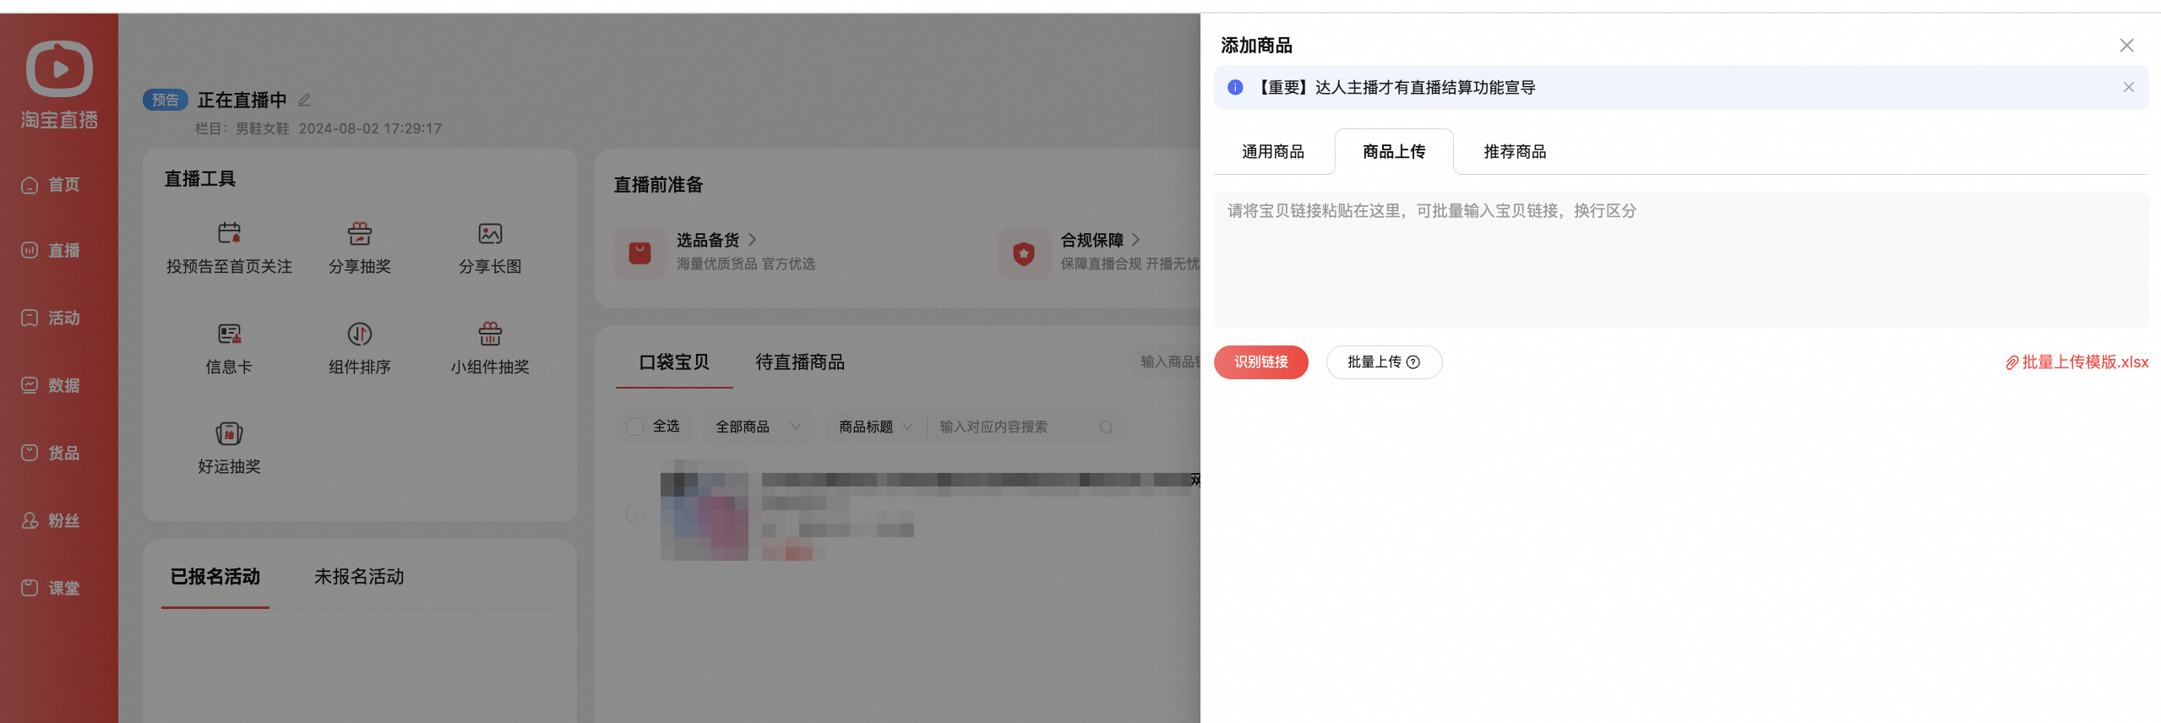Select the blurred product row's round checkbox

click(x=633, y=514)
